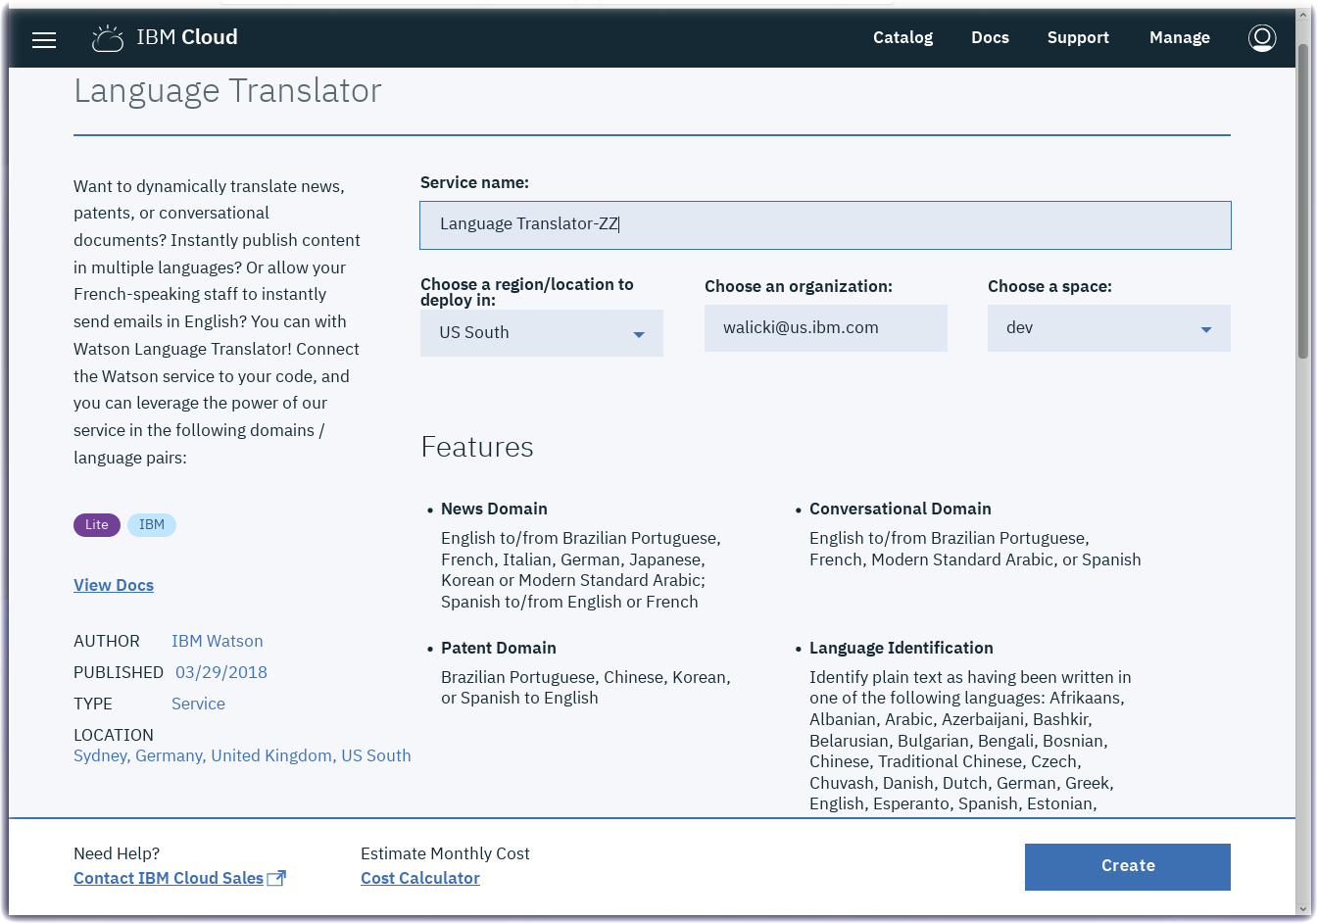Open the Manage menu item
Viewport: 1317px width, 923px height.
pos(1179,37)
